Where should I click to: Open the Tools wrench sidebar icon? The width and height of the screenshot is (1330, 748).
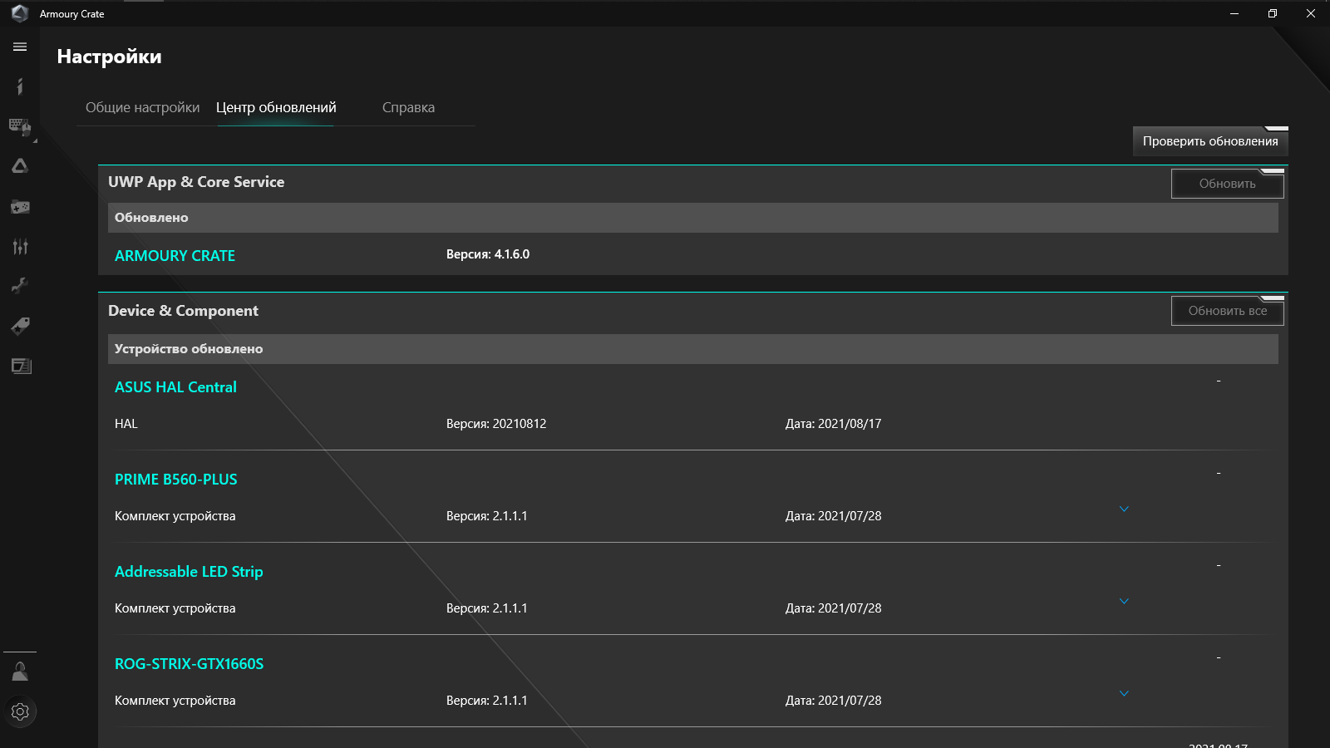[x=20, y=286]
